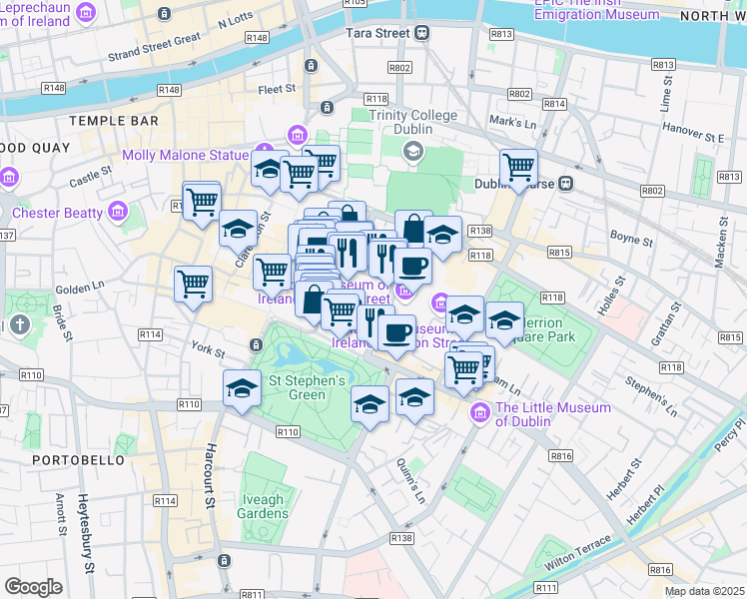This screenshot has width=747, height=599.
Task: Select the Iveagh Gardens label
Action: pyautogui.click(x=263, y=506)
